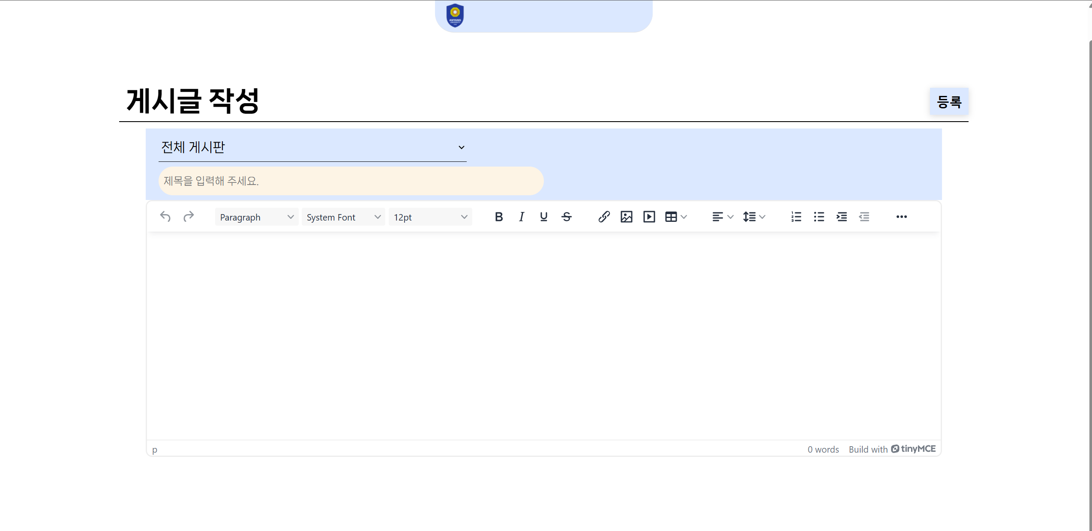Click the redo arrow icon
Viewport: 1092px width, 531px height.
point(189,217)
